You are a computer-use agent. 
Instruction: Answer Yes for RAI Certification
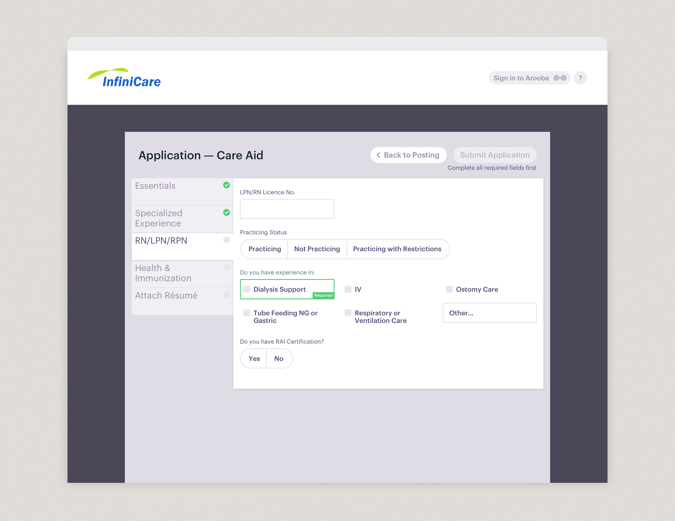coord(254,358)
